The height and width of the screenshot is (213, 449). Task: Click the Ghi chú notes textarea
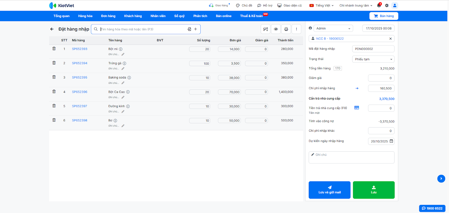pyautogui.click(x=352, y=158)
